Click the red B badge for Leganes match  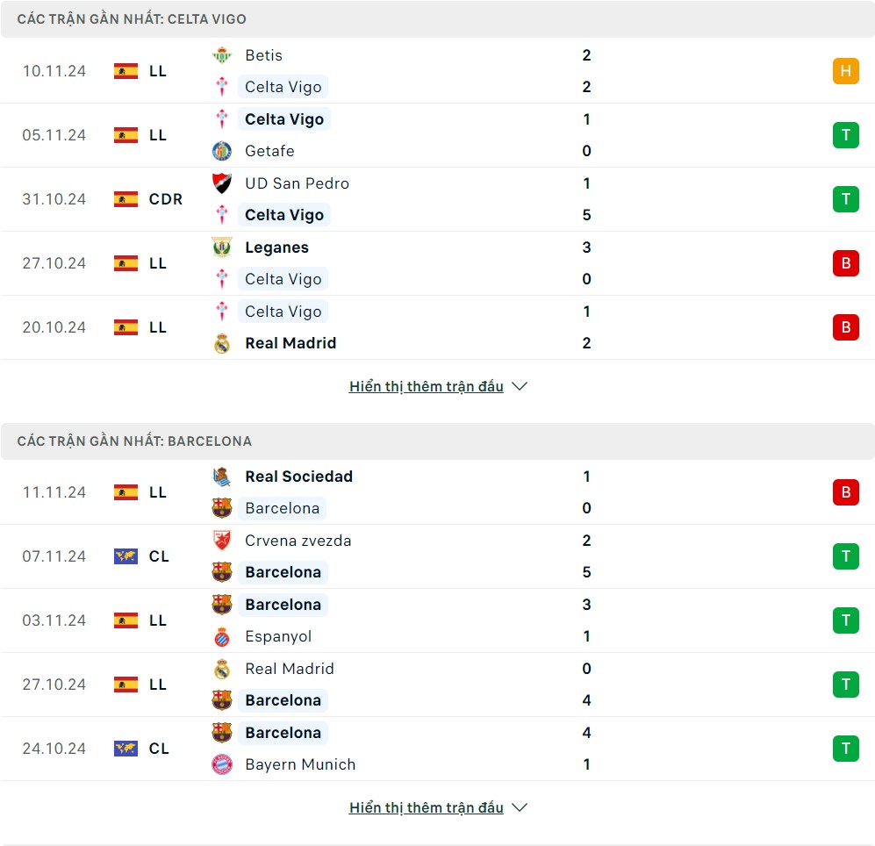point(845,263)
